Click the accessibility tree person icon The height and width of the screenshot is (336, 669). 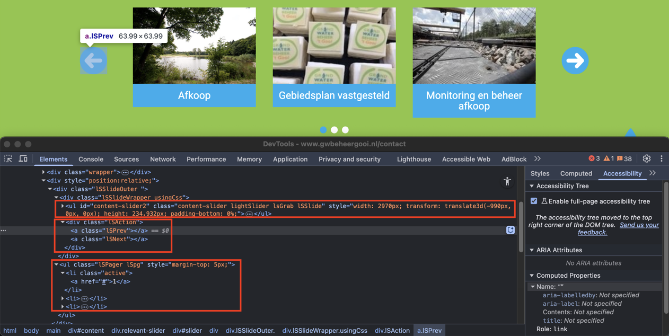pos(507,182)
